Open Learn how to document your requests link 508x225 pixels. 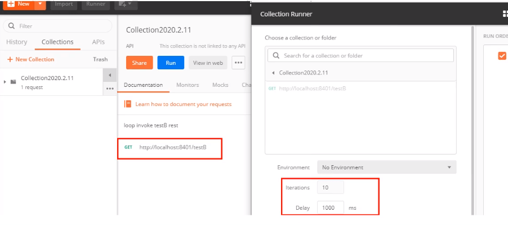(x=184, y=104)
